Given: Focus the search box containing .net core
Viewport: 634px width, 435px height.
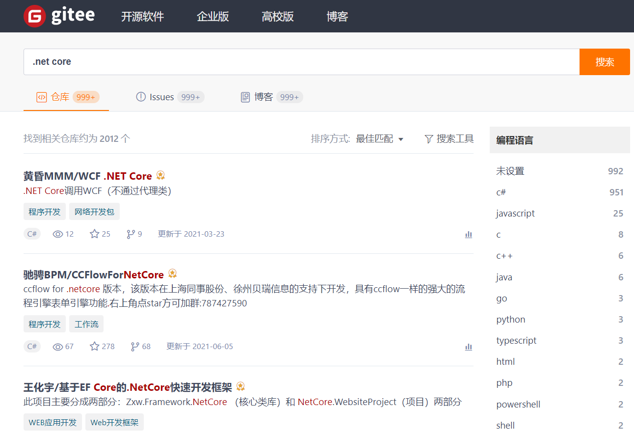Looking at the screenshot, I should pos(301,62).
